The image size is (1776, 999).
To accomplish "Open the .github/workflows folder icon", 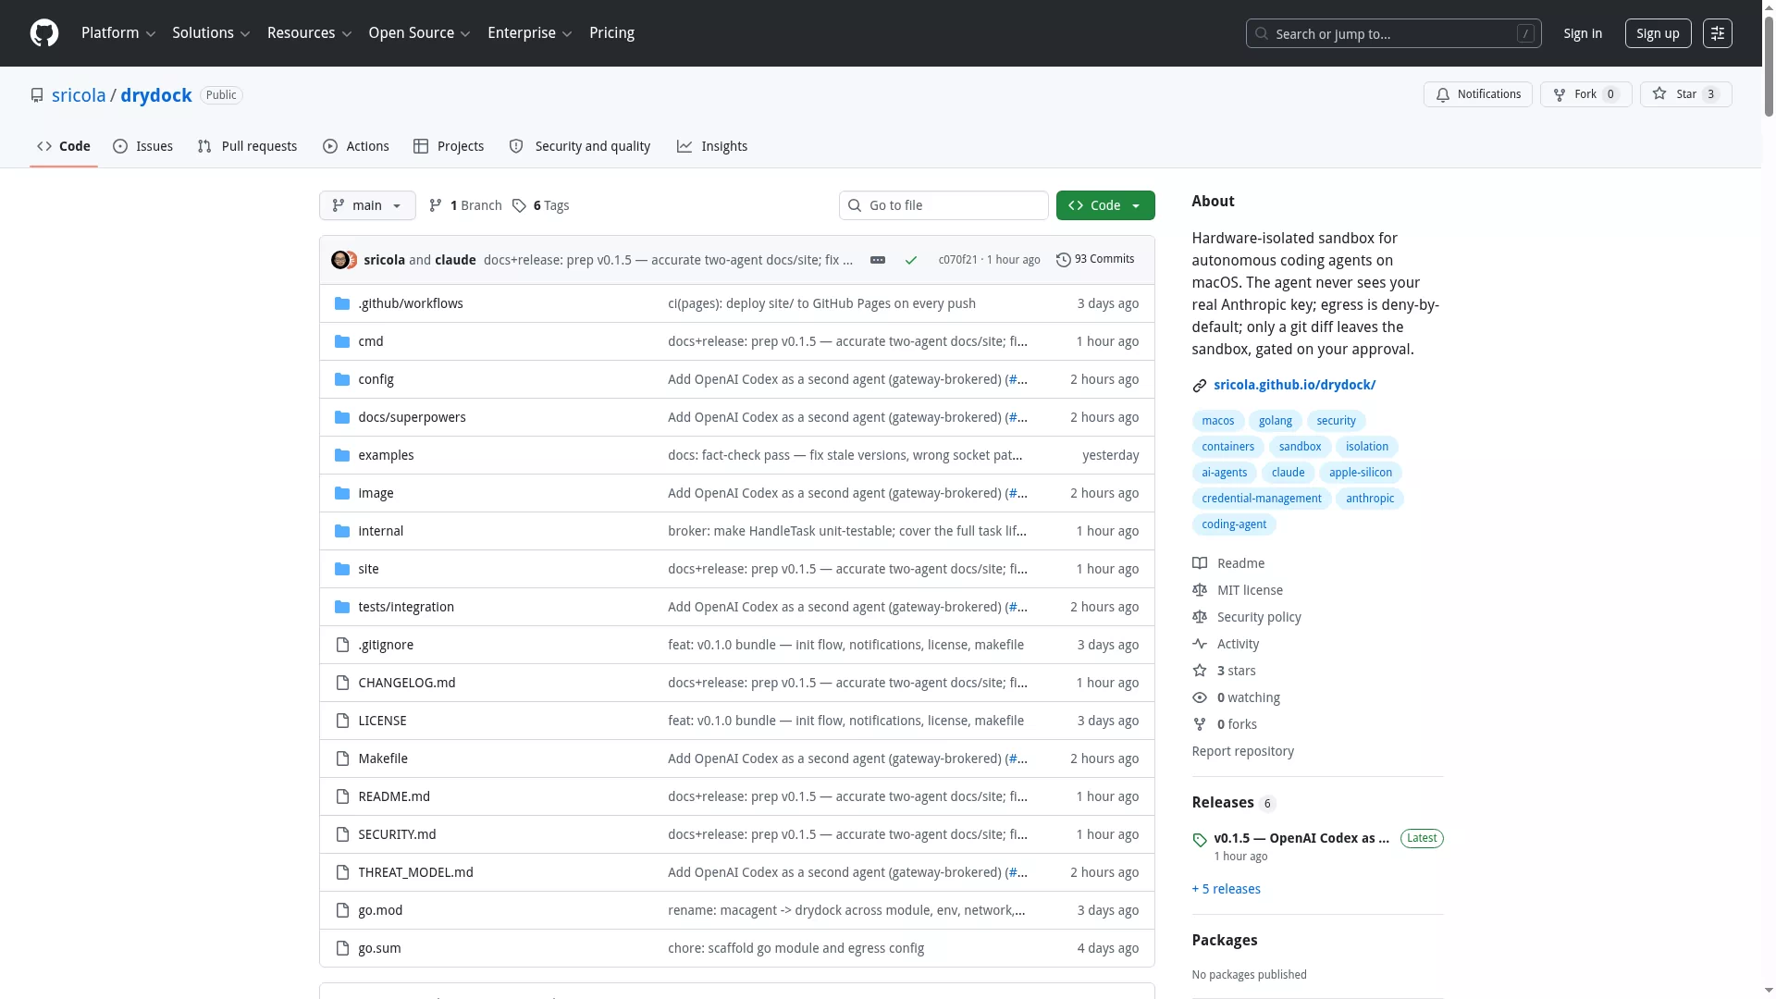I will [342, 303].
